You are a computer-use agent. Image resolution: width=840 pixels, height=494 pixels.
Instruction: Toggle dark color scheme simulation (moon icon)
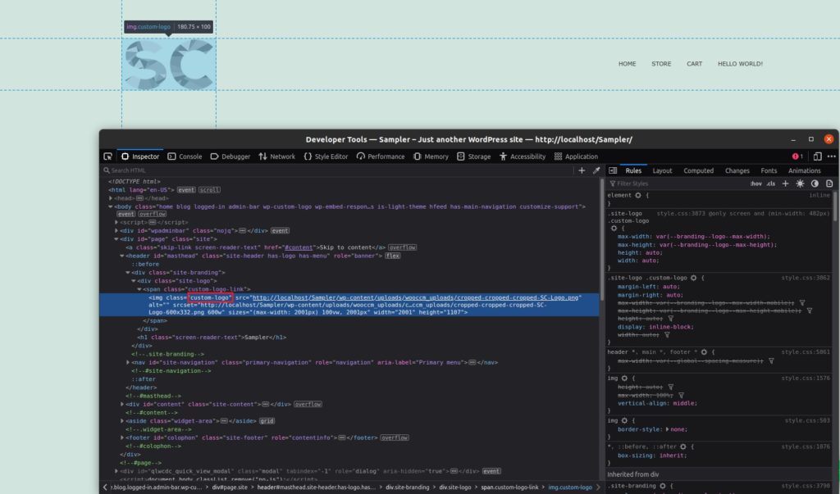pyautogui.click(x=815, y=184)
